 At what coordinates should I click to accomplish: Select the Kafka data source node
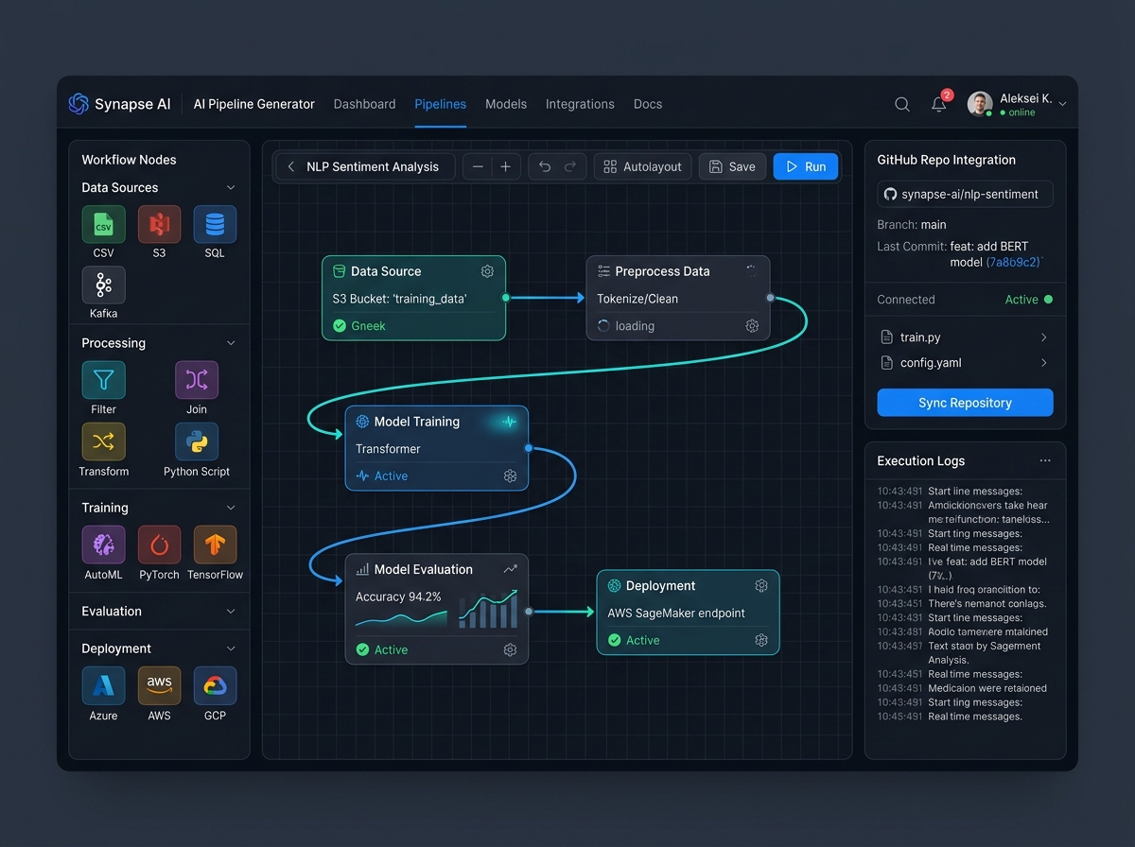tap(103, 285)
